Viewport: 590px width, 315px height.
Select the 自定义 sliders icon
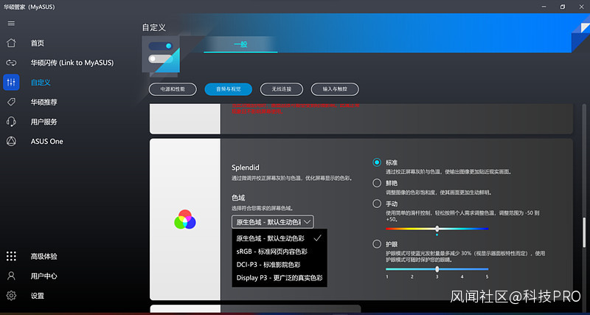[x=11, y=82]
